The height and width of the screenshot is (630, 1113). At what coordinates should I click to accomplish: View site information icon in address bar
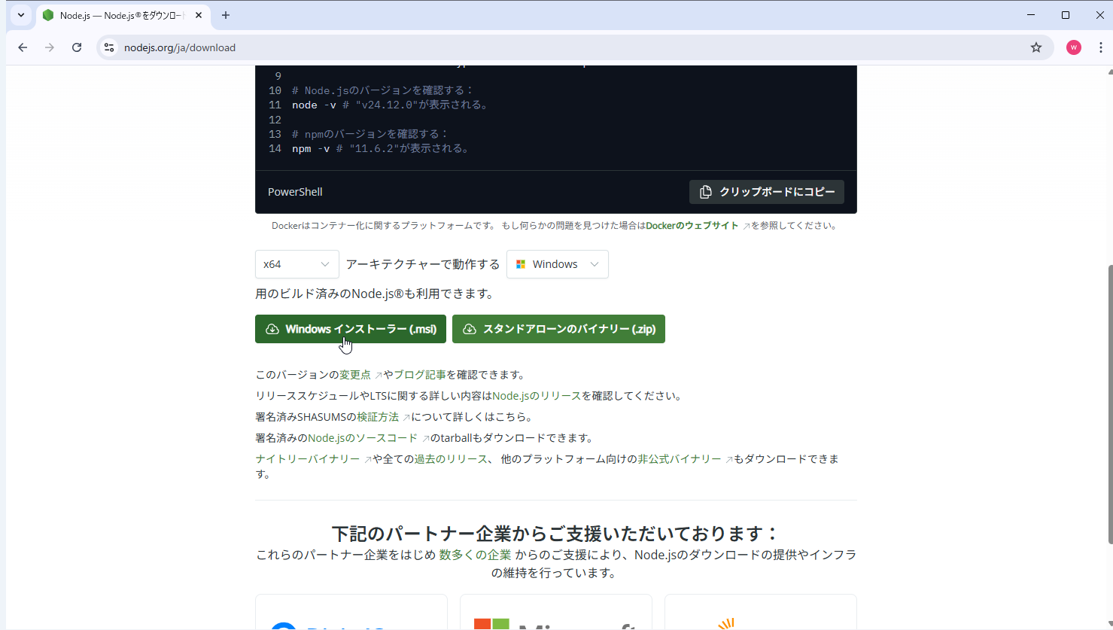tap(109, 47)
